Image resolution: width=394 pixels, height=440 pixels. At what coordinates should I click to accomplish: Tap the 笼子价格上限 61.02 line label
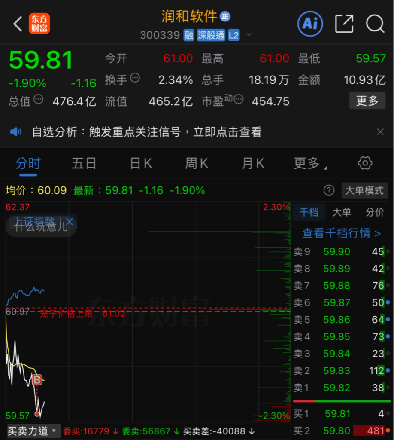(x=82, y=313)
